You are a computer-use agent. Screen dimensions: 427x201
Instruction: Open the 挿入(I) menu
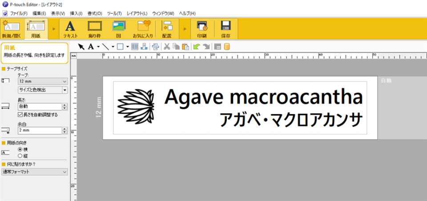point(76,13)
